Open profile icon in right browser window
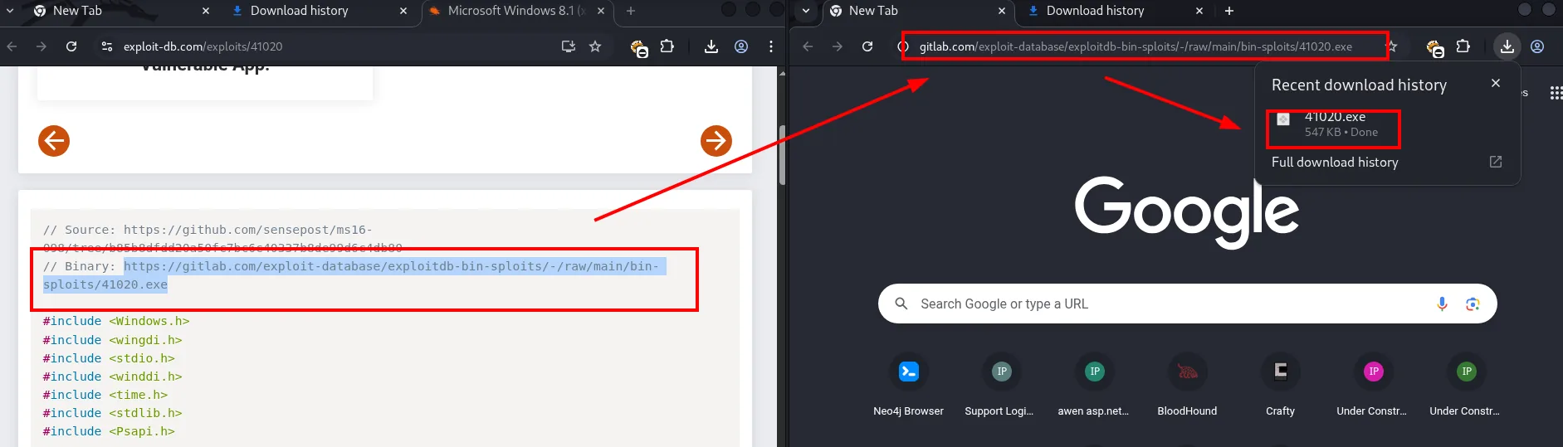 pos(1537,46)
